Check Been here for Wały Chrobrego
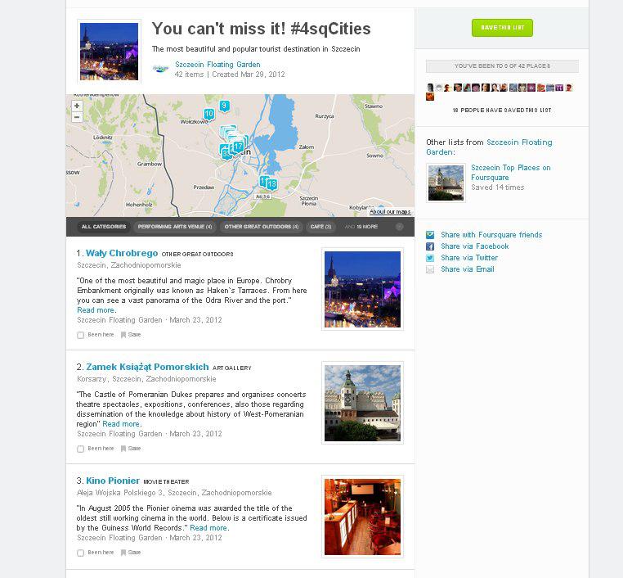The image size is (623, 578). click(x=80, y=335)
